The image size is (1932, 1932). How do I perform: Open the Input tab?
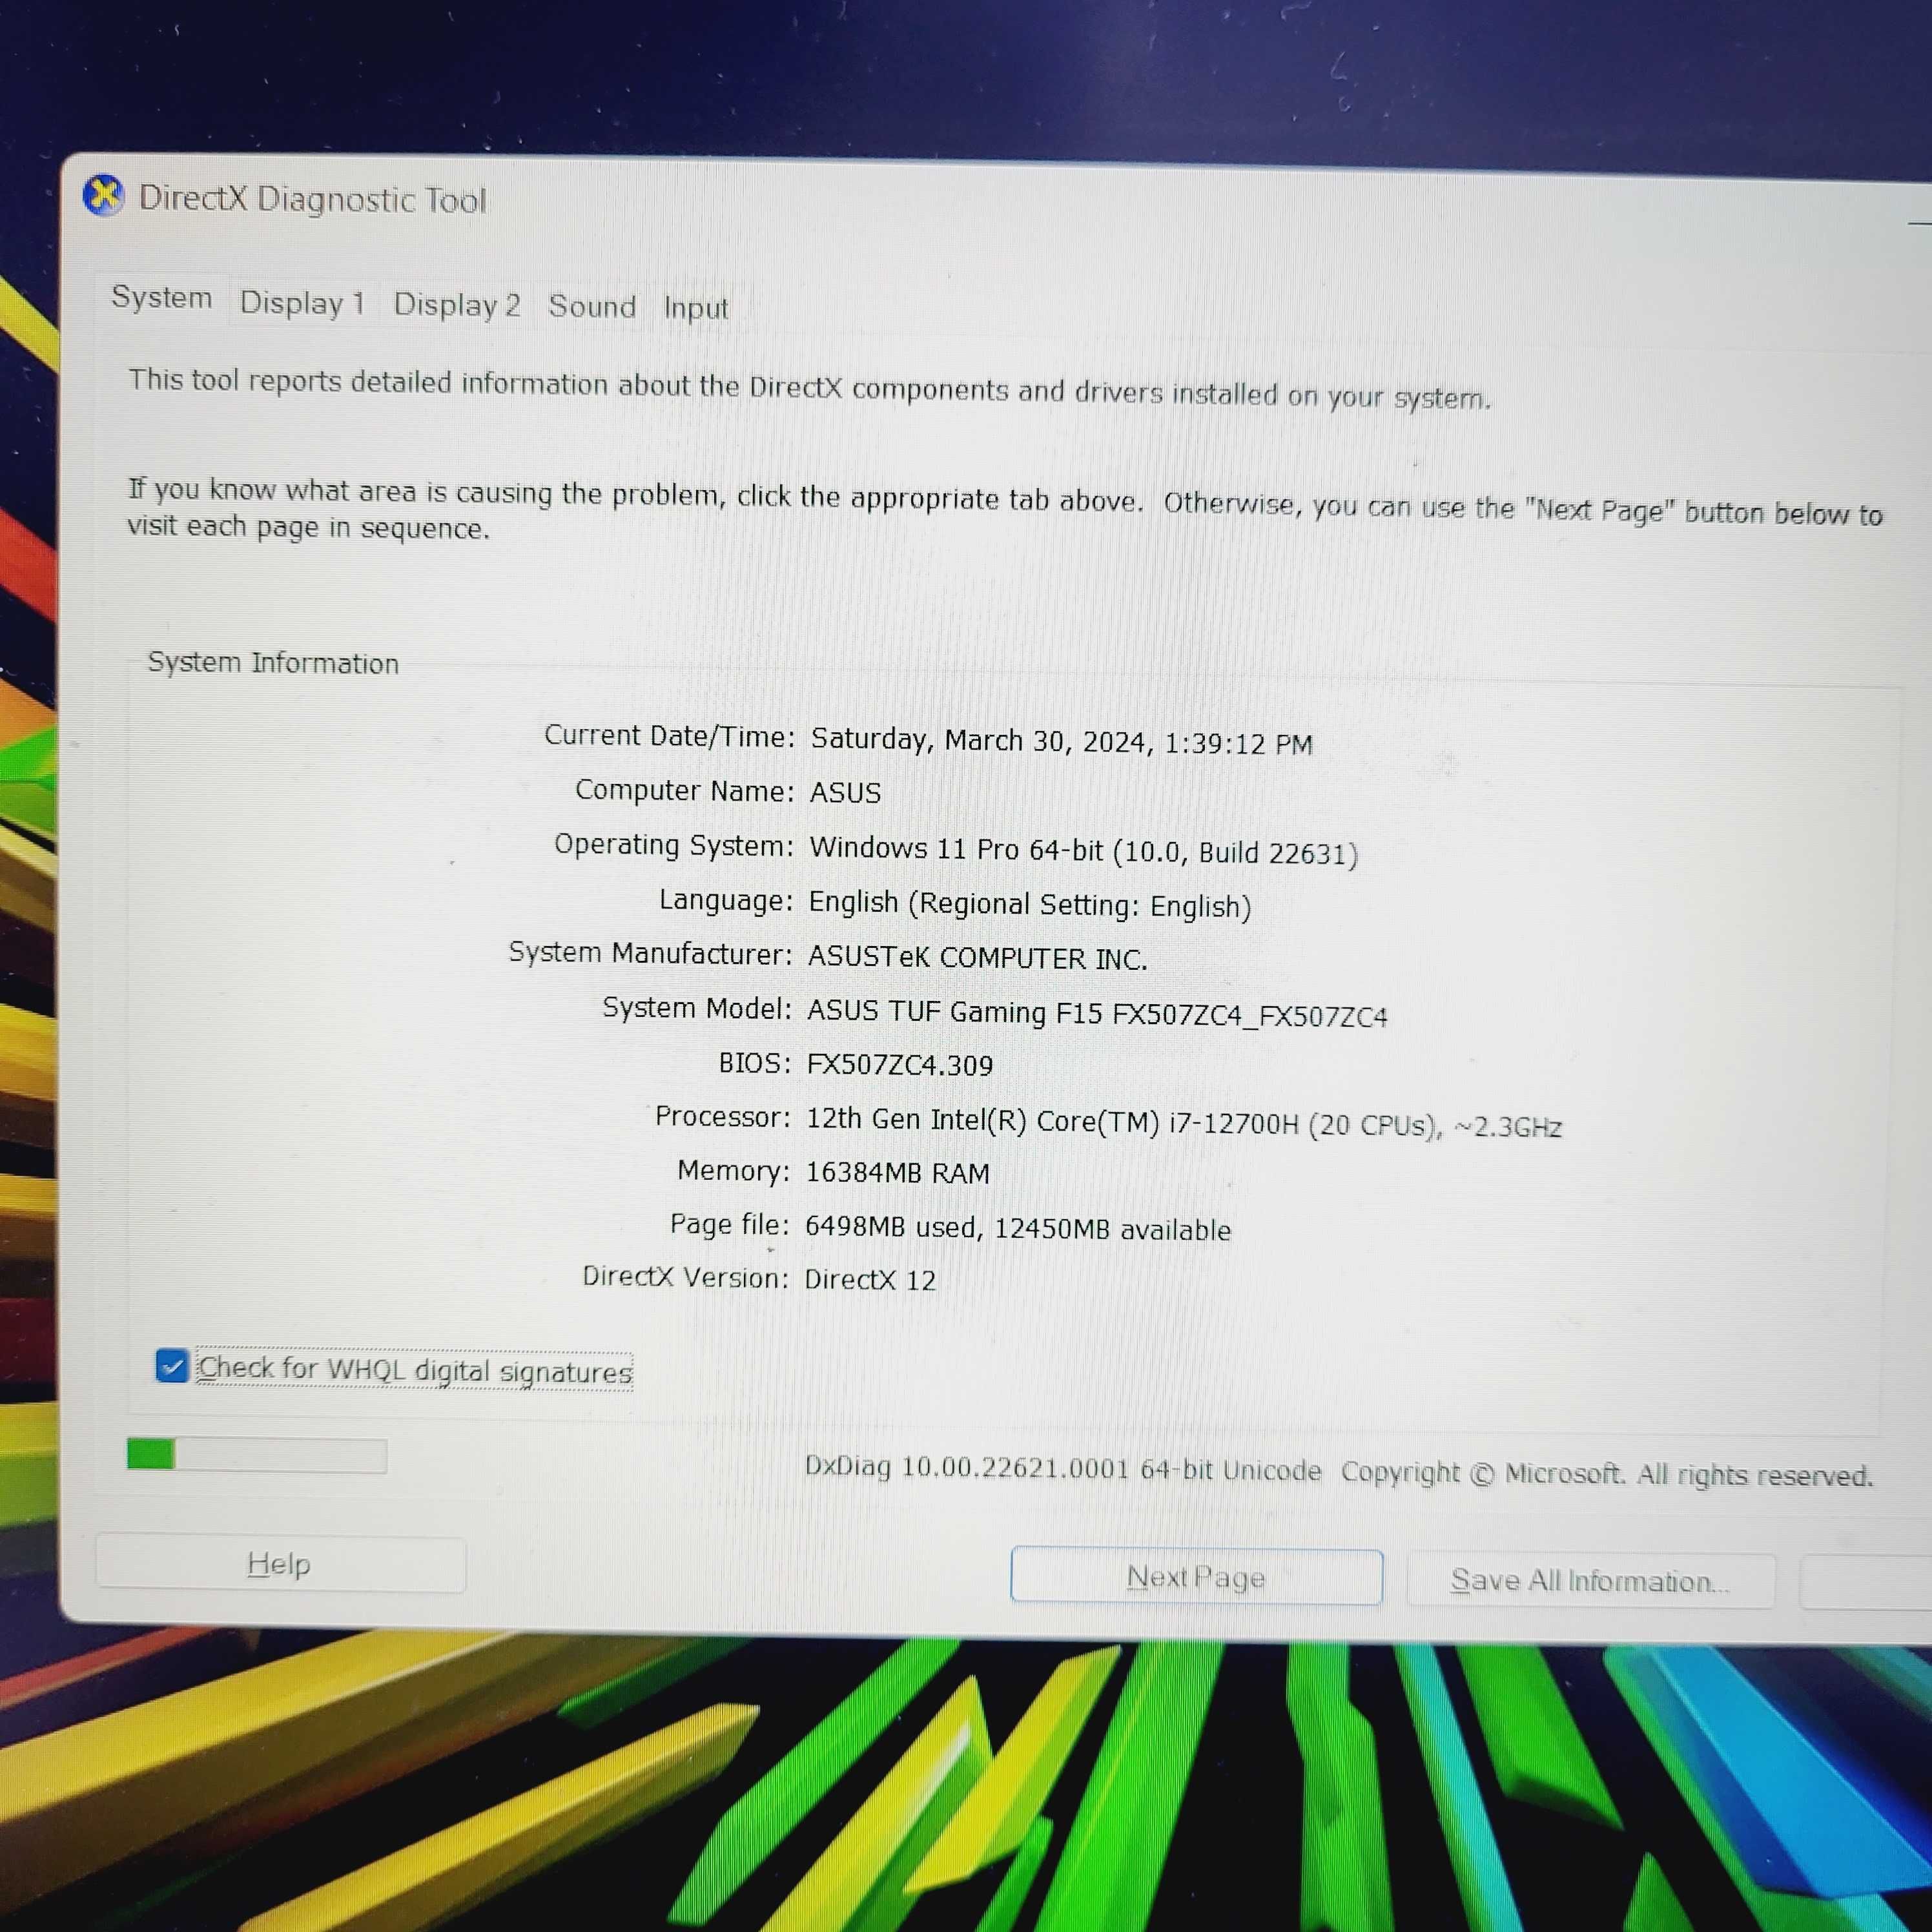(697, 303)
